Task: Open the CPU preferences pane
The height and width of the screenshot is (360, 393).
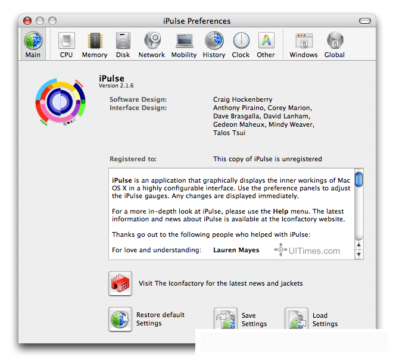Action: coord(66,45)
